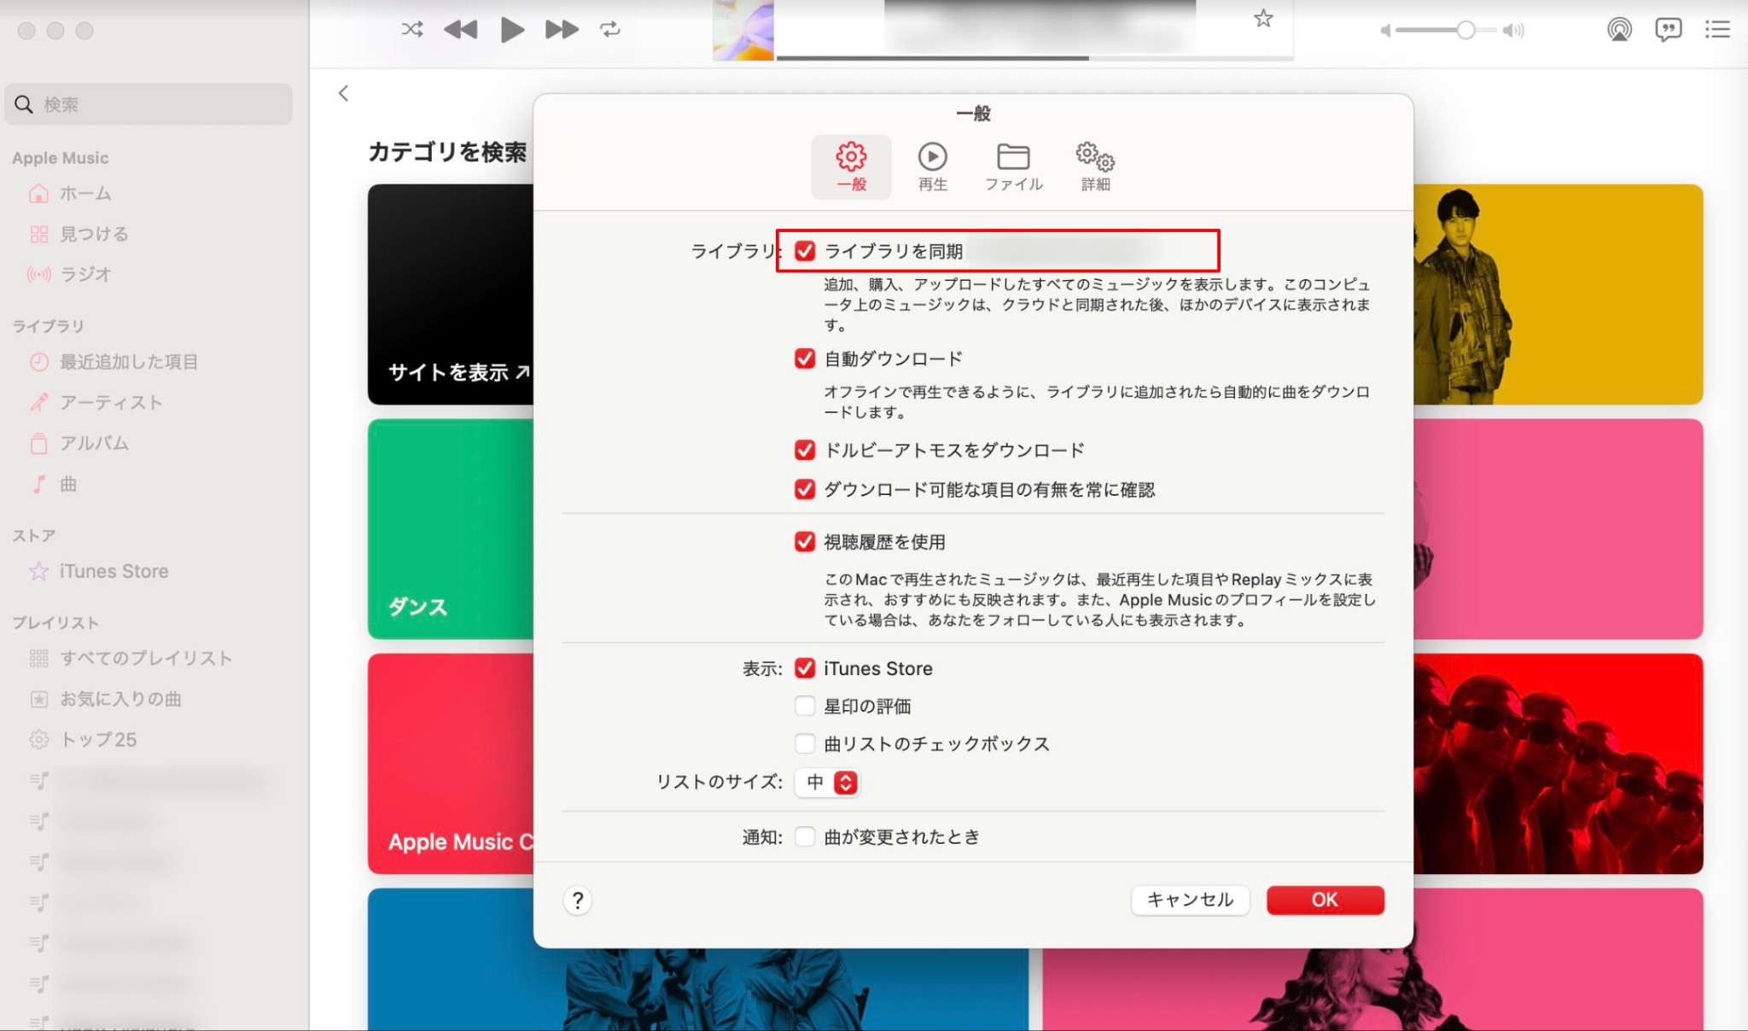This screenshot has width=1748, height=1031.
Task: Open アルバム in library
Action: [x=94, y=443]
